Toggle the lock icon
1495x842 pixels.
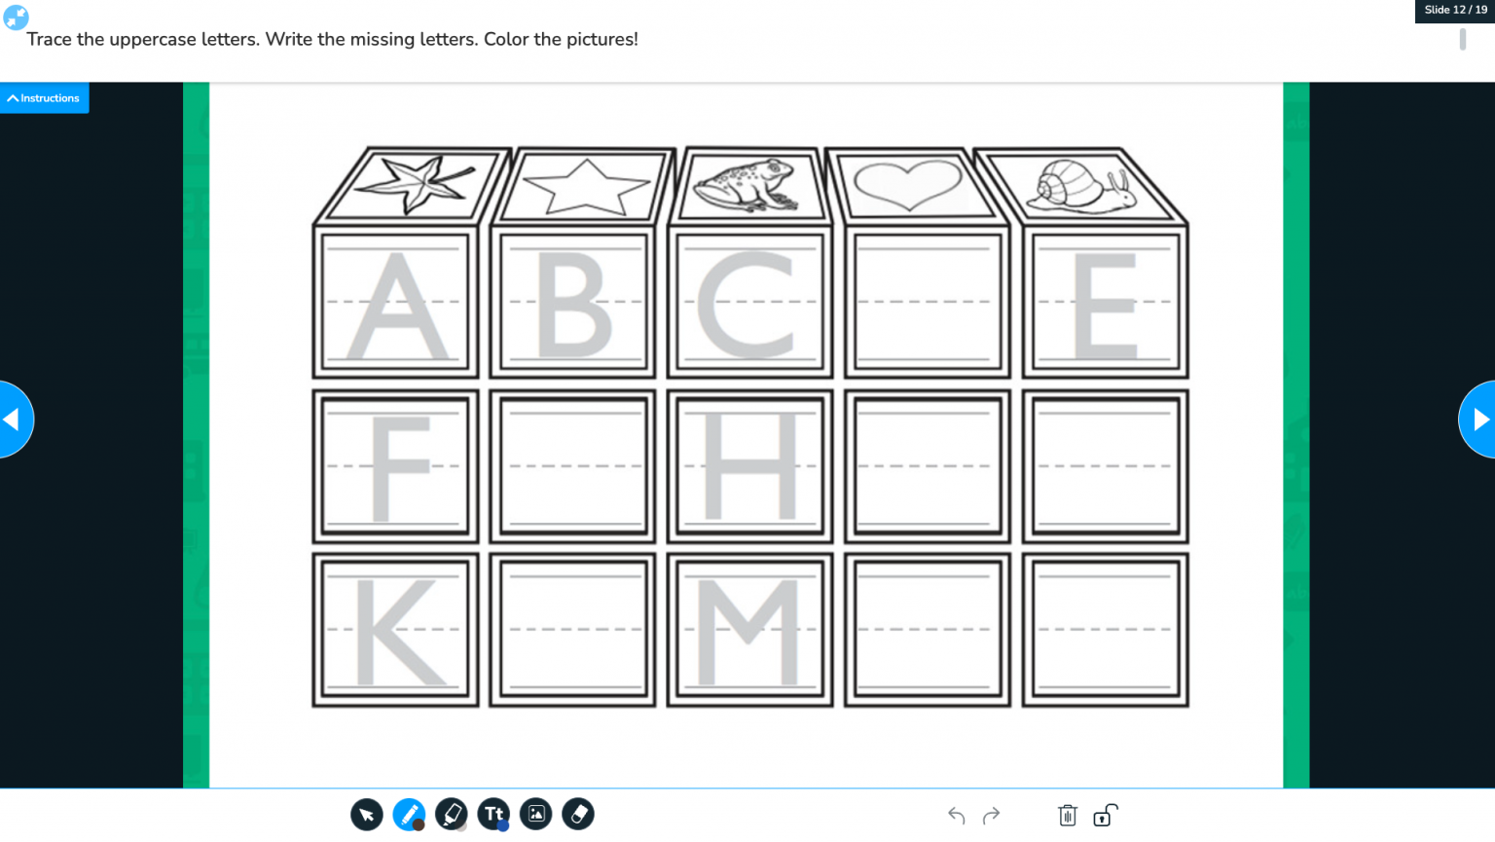[1105, 815]
